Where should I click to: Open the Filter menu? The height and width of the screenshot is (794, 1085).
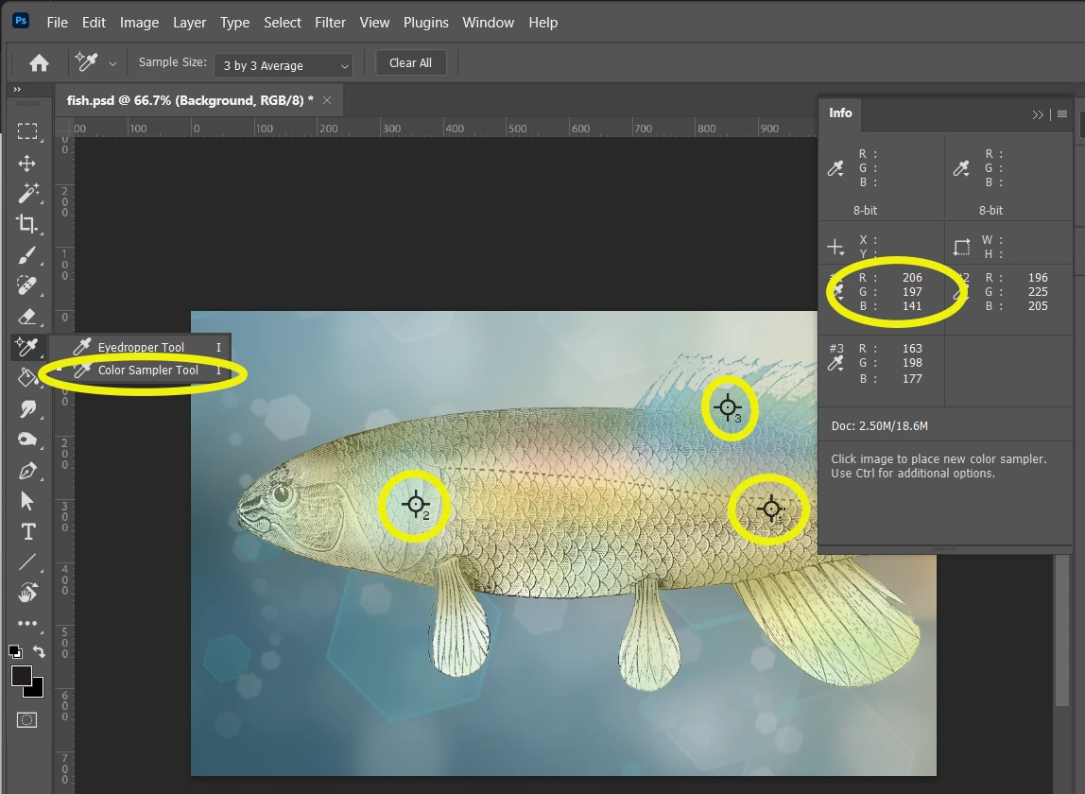tap(330, 23)
